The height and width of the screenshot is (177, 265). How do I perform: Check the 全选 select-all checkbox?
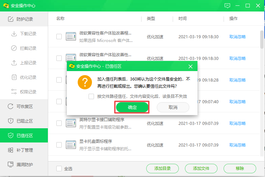tap(59, 169)
